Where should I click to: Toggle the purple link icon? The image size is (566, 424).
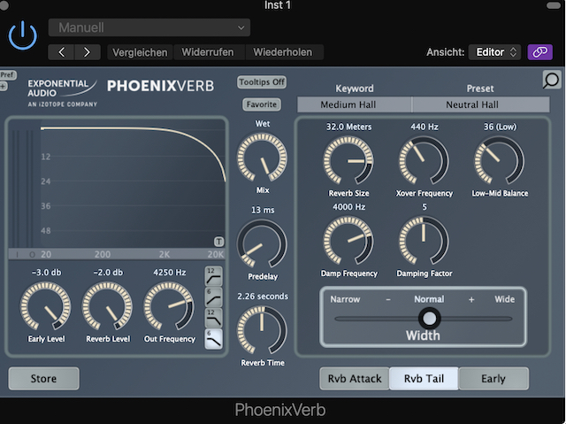[x=540, y=52]
